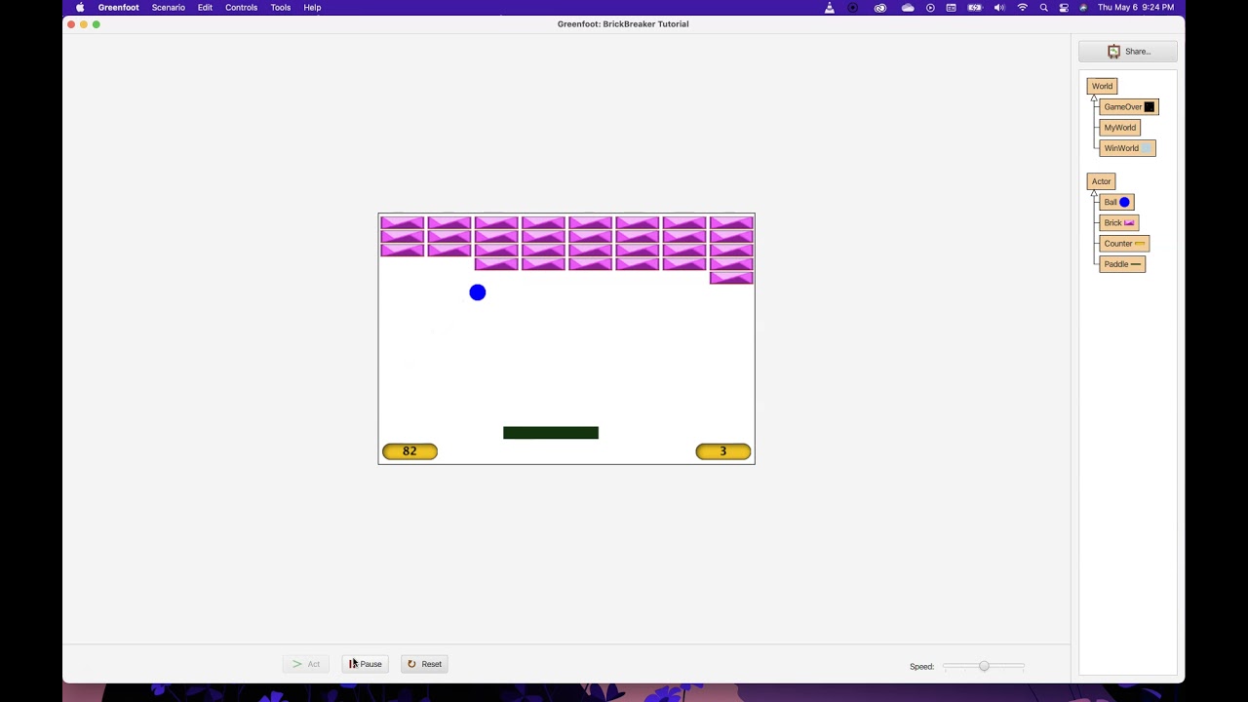Click the window's green zoom button
1248x702 pixels.
pos(97,24)
